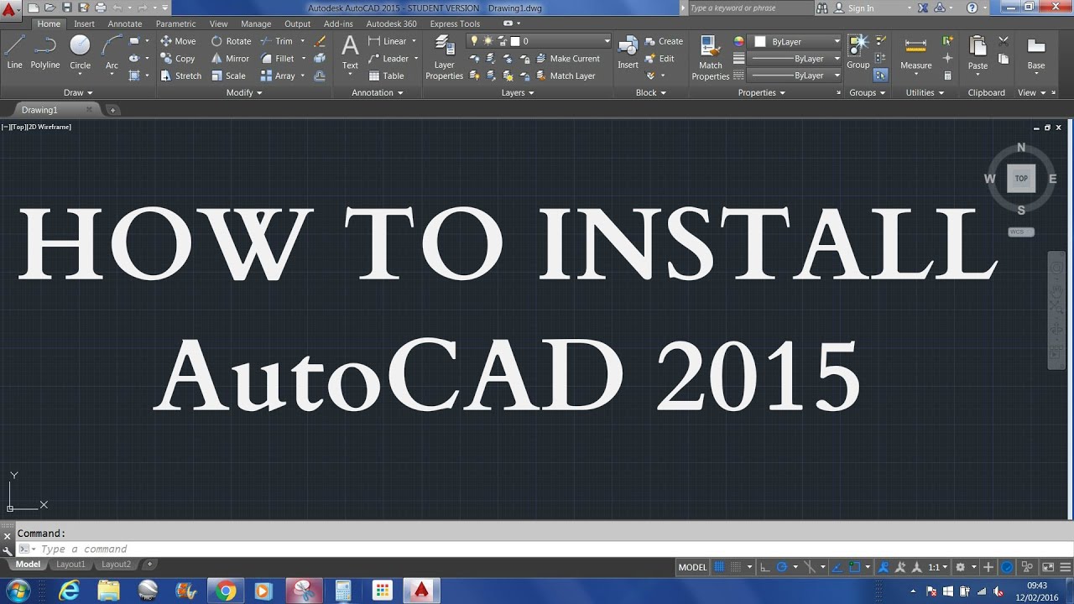Select the Circle tool

[x=80, y=52]
